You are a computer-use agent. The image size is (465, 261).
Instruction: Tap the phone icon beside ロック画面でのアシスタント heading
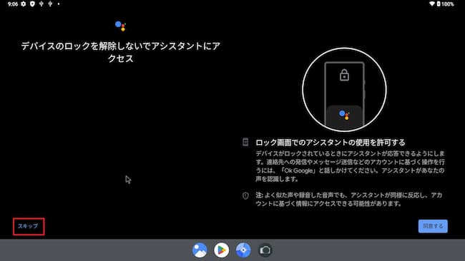point(245,142)
